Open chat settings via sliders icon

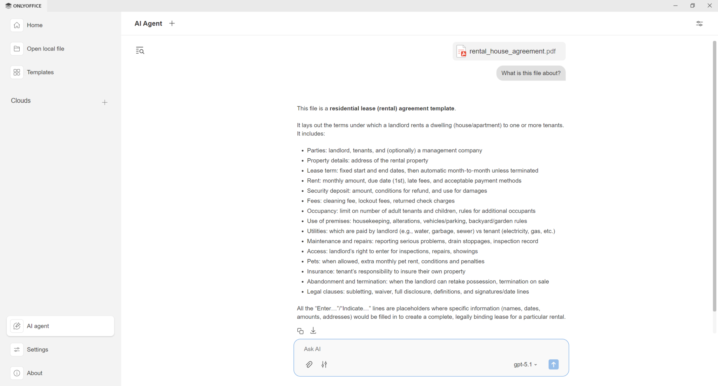coord(324,364)
